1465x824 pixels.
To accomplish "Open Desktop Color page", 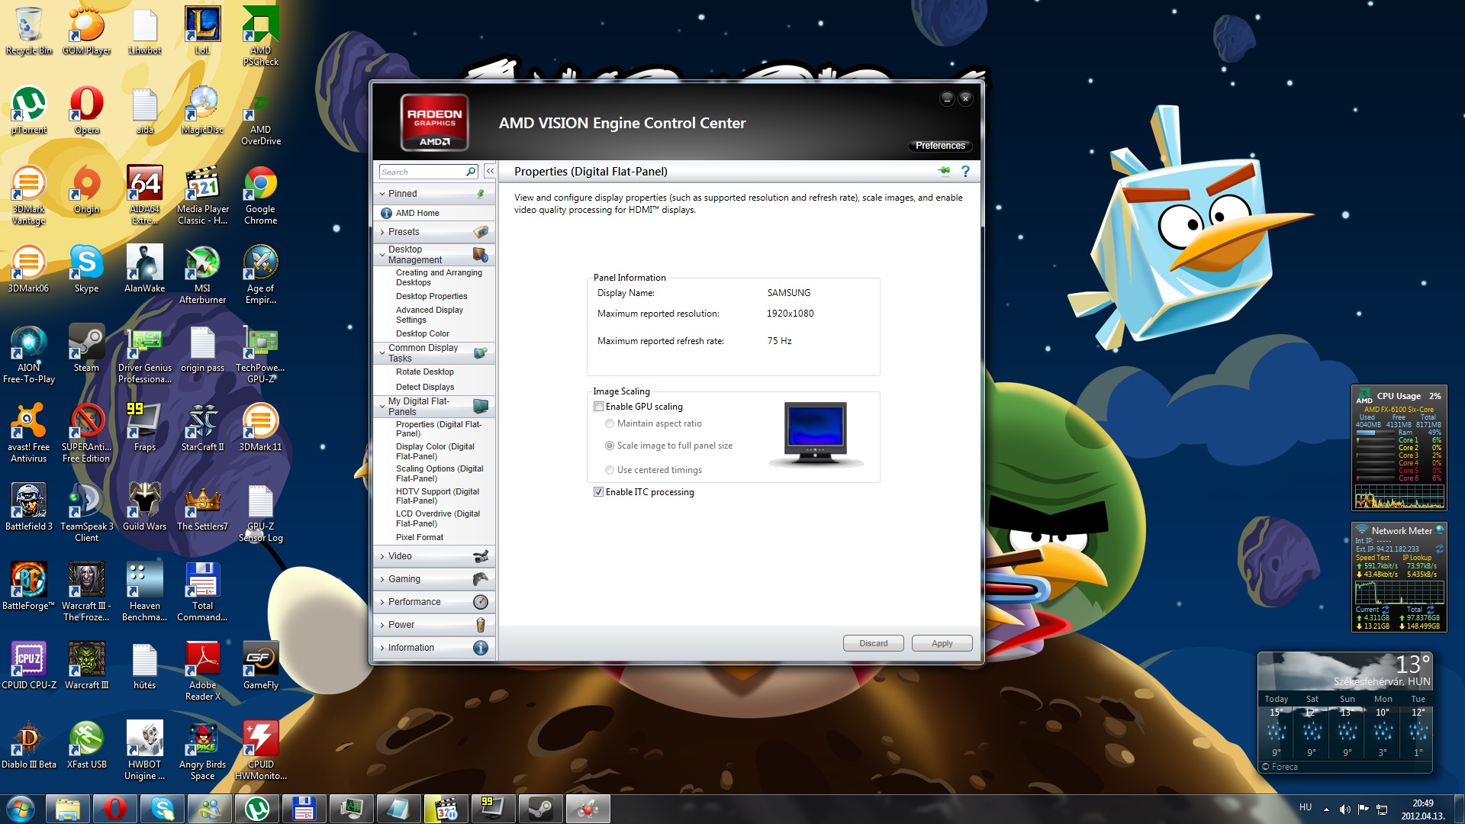I will [x=423, y=333].
